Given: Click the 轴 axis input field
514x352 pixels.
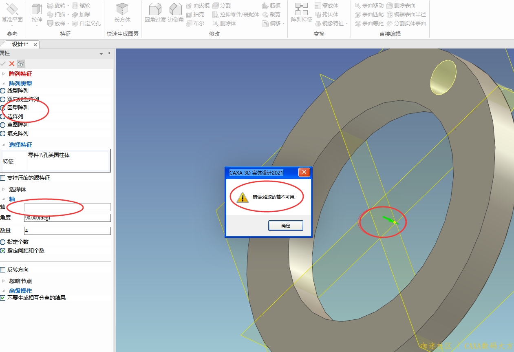Looking at the screenshot, I should (67, 207).
